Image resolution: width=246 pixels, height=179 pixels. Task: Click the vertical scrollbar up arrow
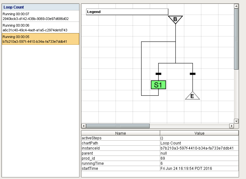236,6
